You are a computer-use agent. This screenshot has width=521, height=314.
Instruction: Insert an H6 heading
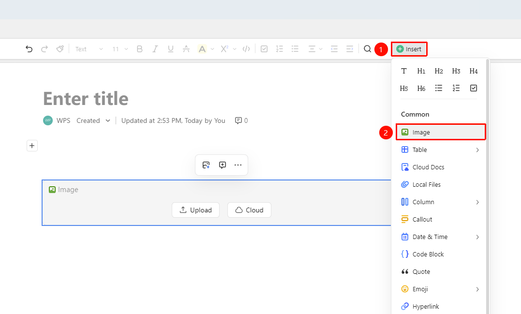click(x=421, y=88)
